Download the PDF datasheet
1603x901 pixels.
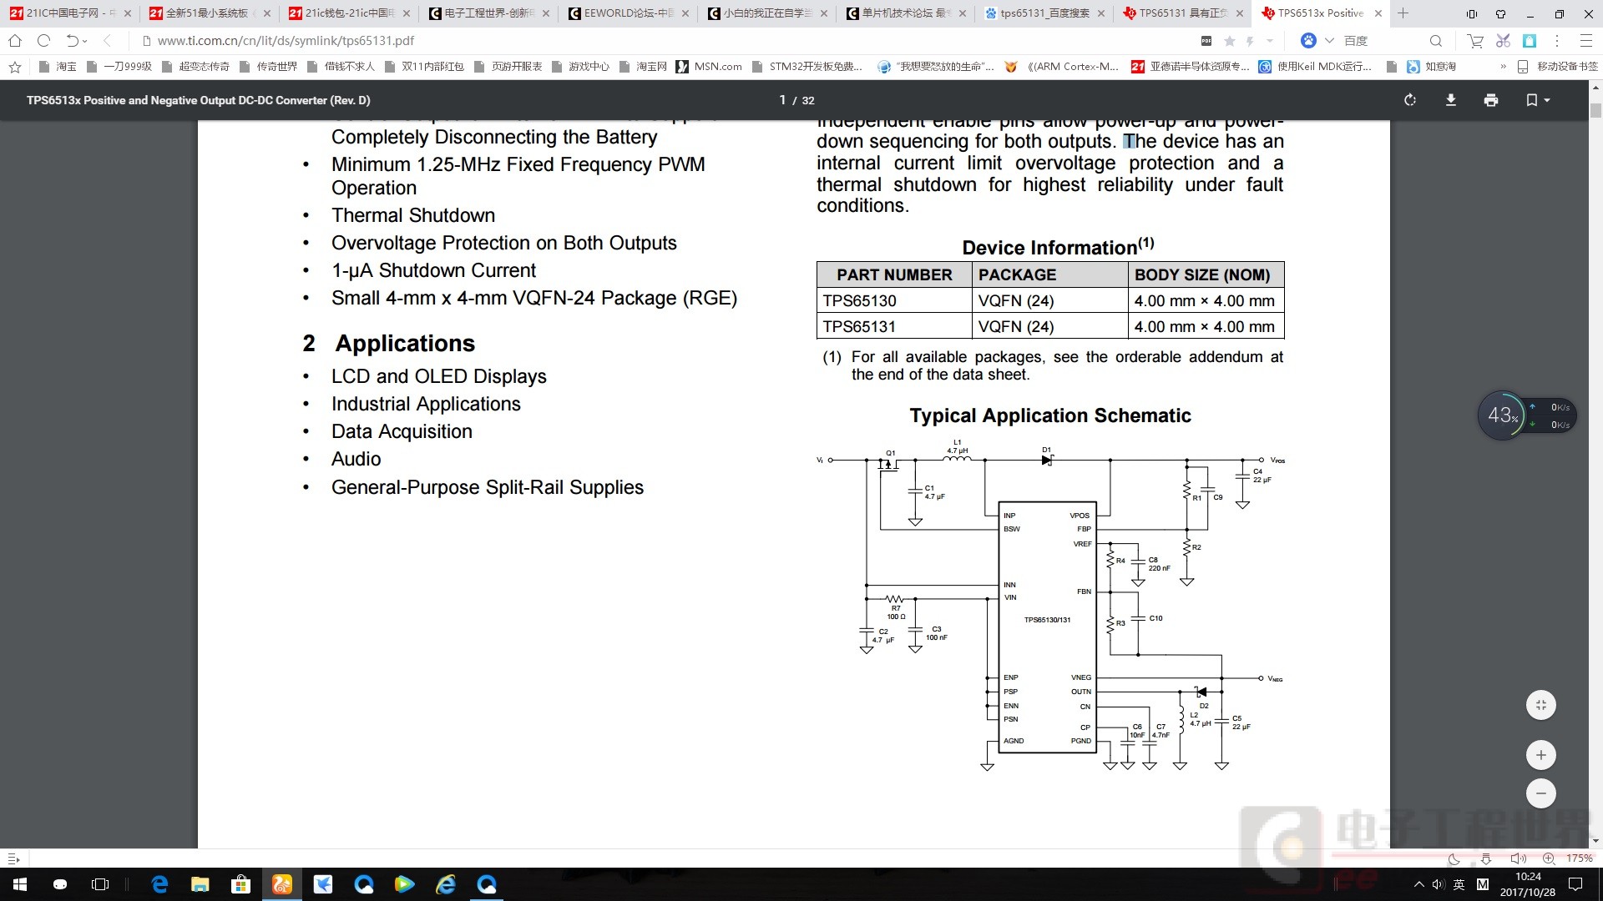(x=1451, y=100)
